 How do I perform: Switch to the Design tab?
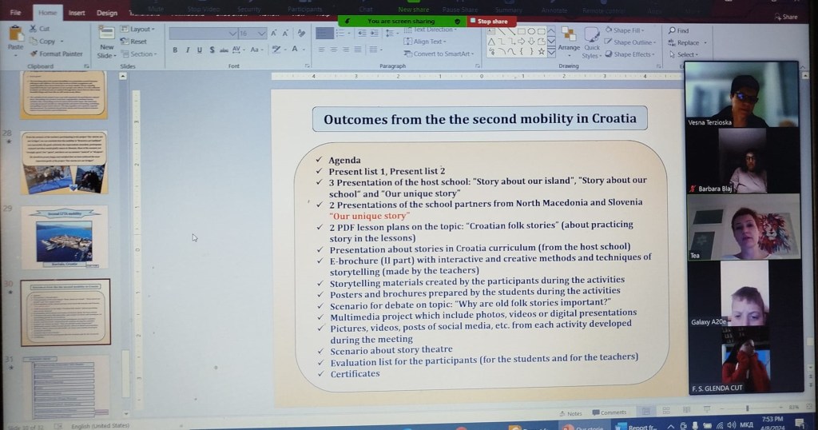point(106,13)
